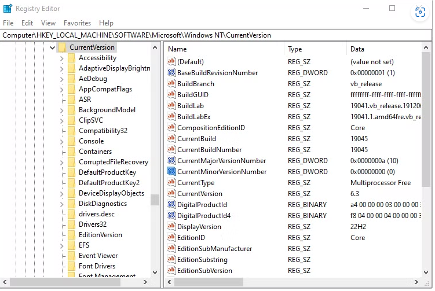The image size is (435, 291).
Task: Click the Registry Editor app icon in title bar
Action: (x=8, y=8)
